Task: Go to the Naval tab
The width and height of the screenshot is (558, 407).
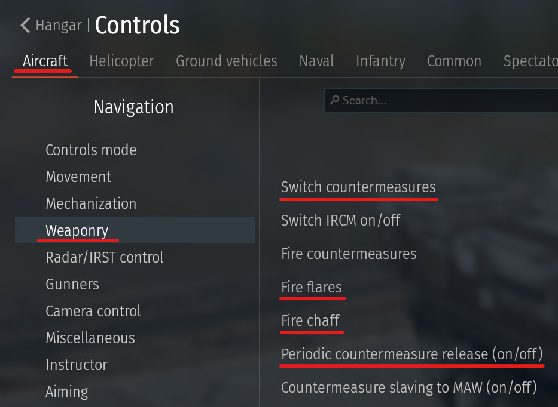Action: (316, 61)
